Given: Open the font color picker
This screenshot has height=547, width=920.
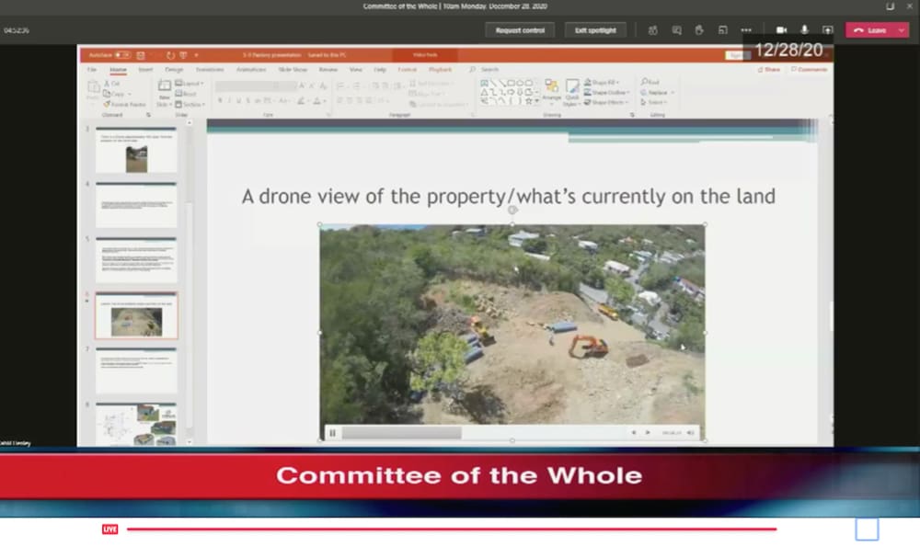Looking at the screenshot, I should 319,101.
